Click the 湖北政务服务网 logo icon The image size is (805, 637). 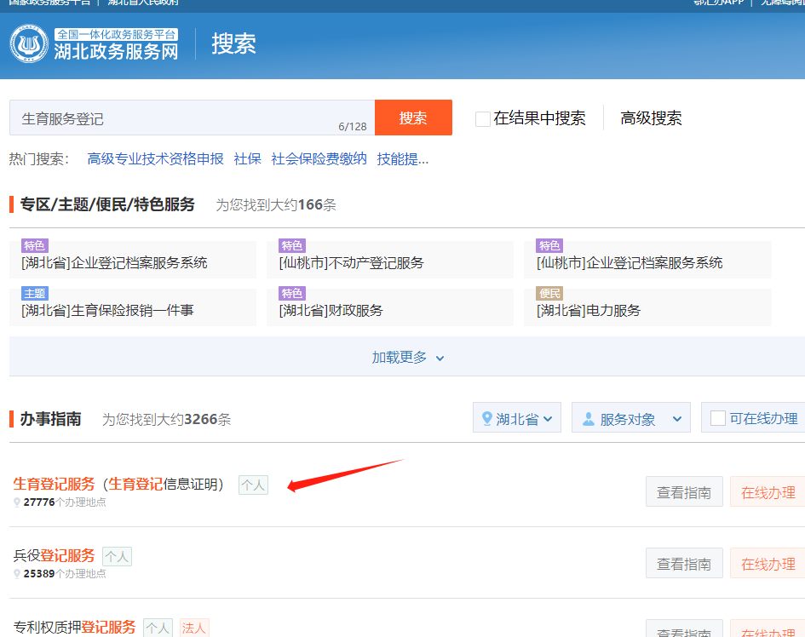point(29,43)
